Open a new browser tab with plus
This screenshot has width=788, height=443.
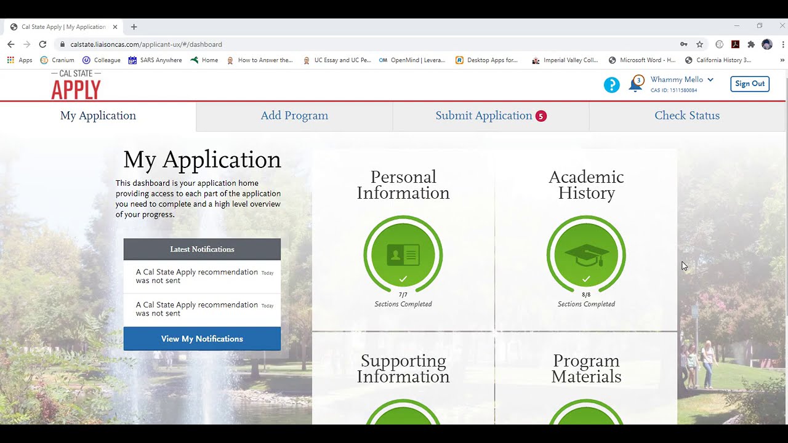(134, 27)
